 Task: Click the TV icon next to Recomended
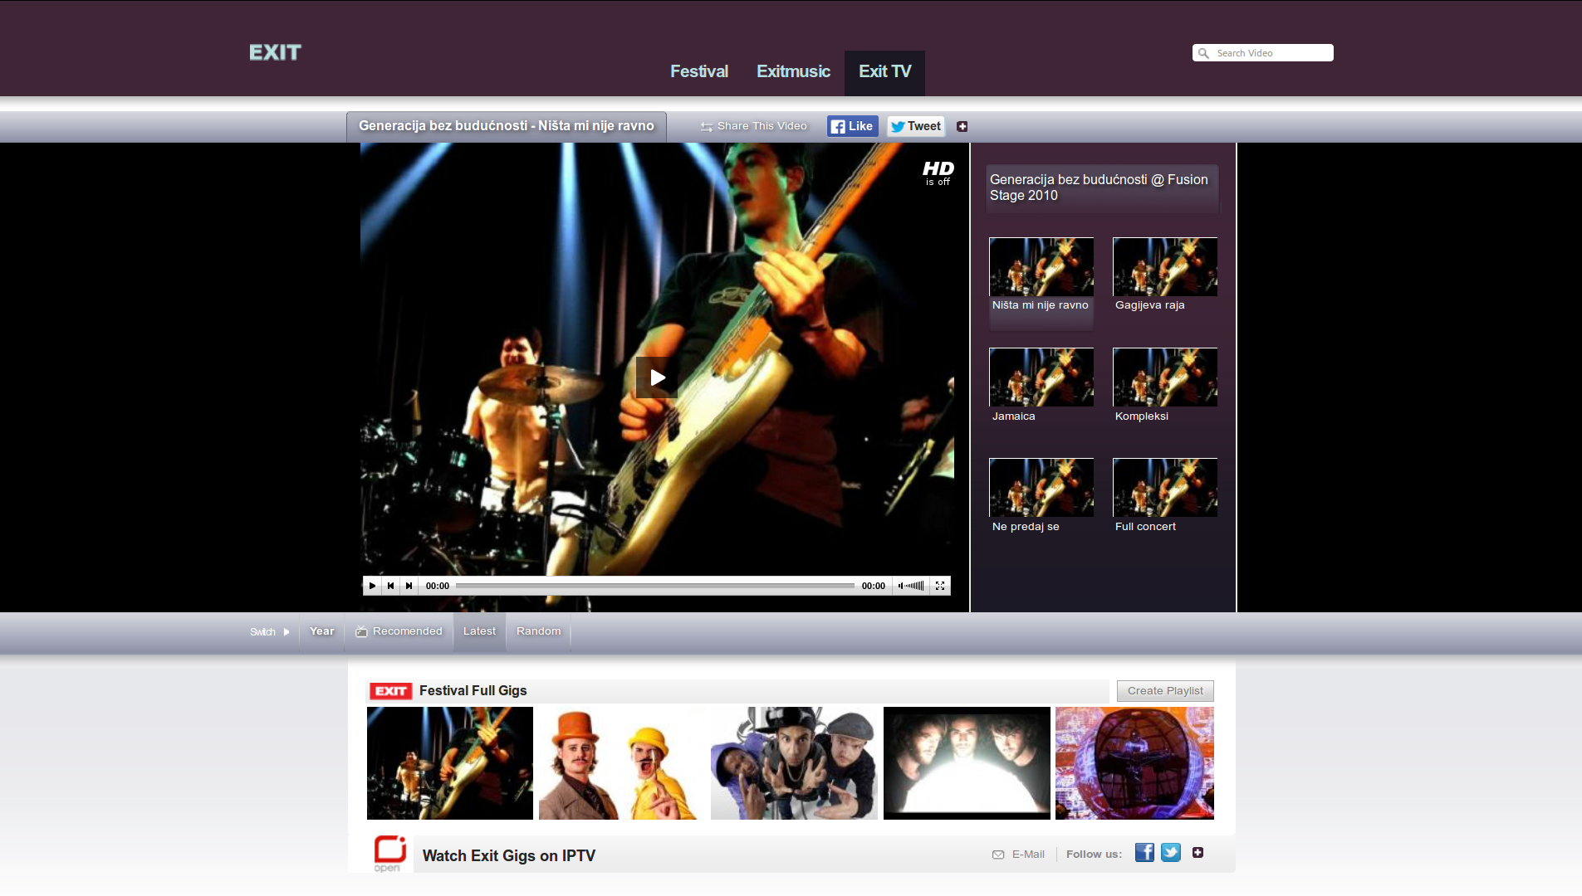[360, 631]
